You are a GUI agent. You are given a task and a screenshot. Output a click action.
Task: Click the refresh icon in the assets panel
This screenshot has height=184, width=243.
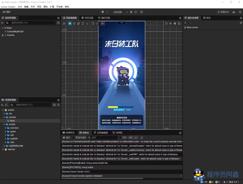tap(58, 105)
